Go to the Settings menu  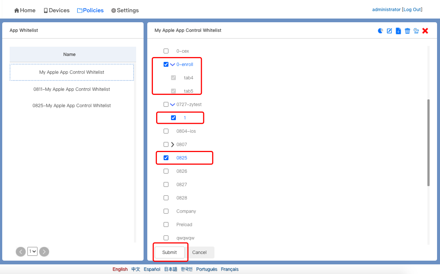pos(125,10)
